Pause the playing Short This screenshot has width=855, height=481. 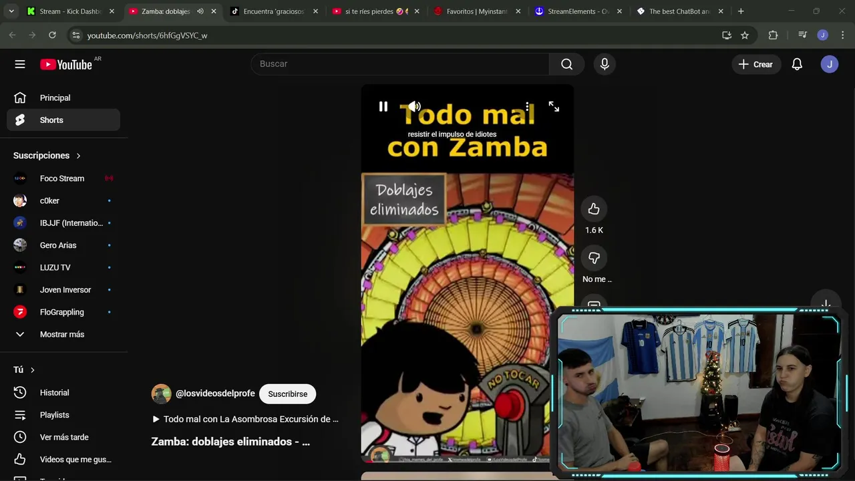(x=383, y=106)
